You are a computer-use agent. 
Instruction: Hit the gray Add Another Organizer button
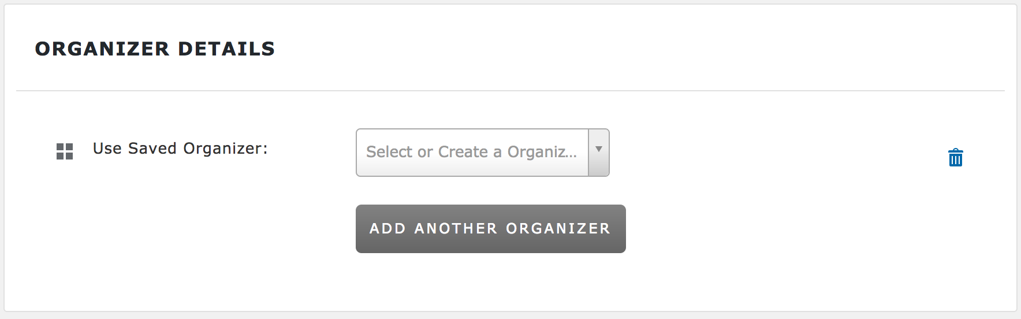pos(490,228)
